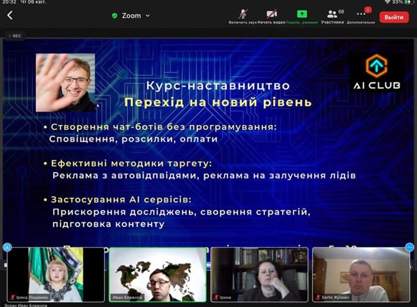
Task: Click the red Выйти leave button
Action: tap(394, 17)
